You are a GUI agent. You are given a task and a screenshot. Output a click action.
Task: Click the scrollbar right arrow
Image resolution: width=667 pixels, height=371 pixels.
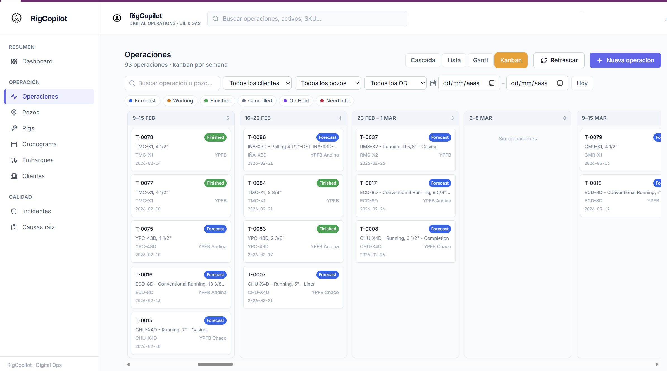[x=657, y=365]
